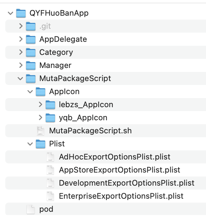Collapse the Plist folder
The image size is (206, 217).
pos(30,144)
